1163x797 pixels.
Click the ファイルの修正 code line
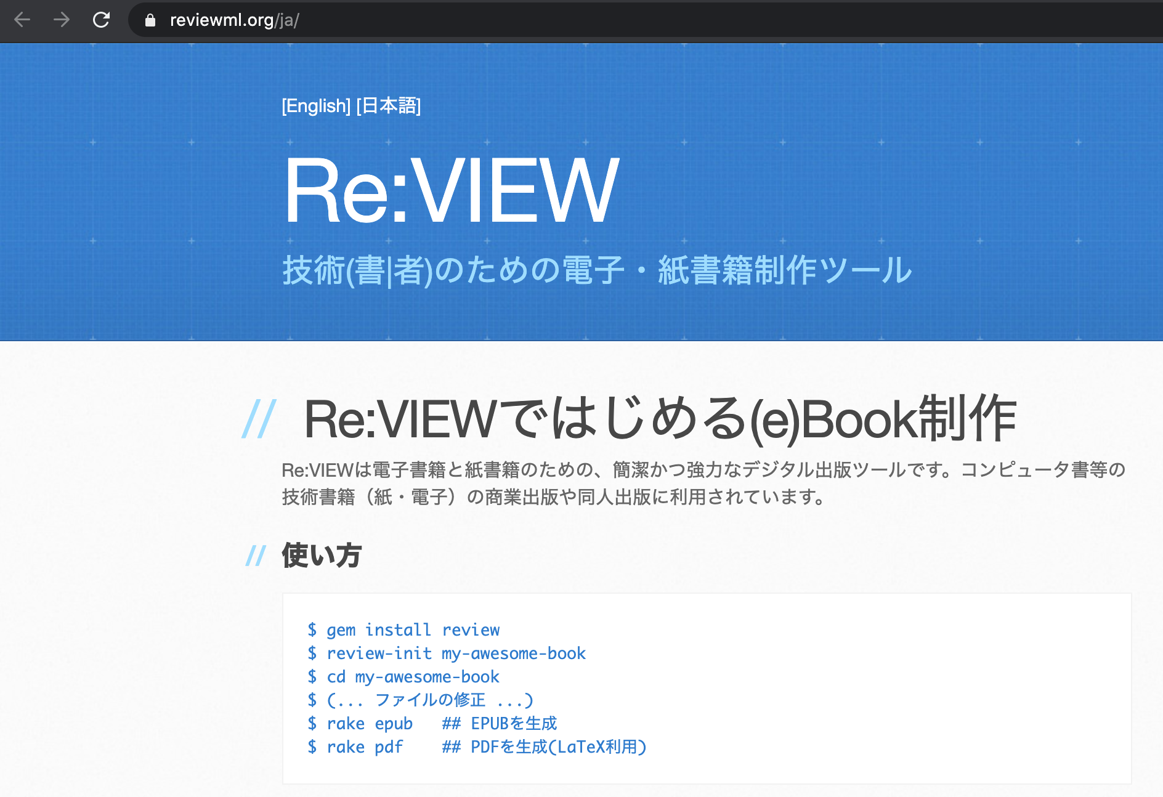point(420,700)
